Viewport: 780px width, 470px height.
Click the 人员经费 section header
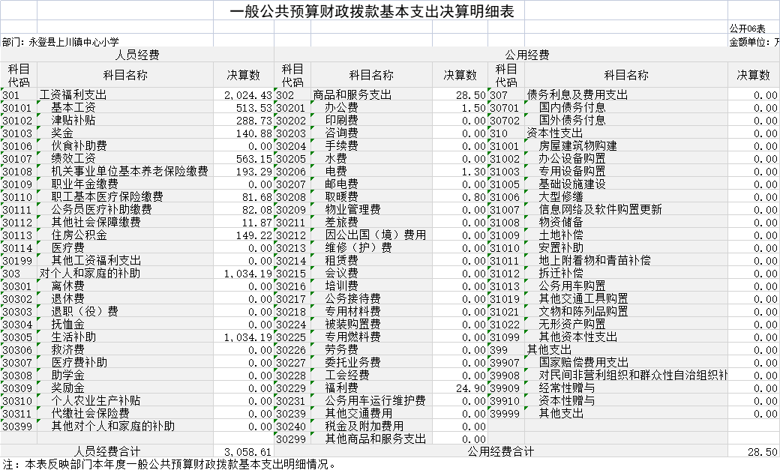136,55
